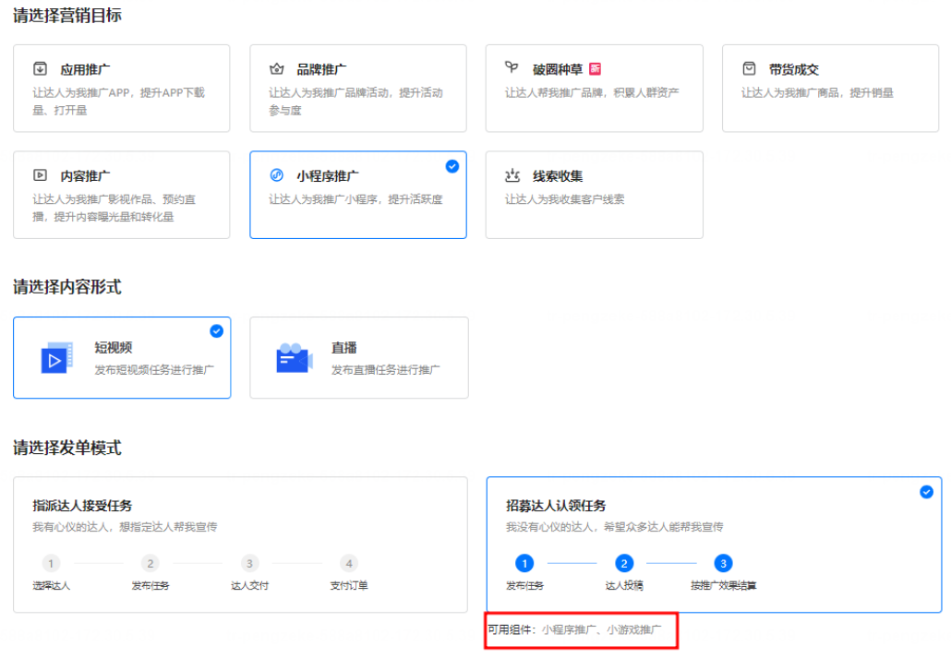Click the 破圈种草 scissors icon
This screenshot has width=951, height=658.
(511, 67)
